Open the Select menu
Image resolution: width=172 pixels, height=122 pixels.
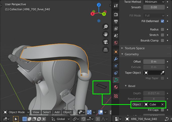click(x=47, y=112)
